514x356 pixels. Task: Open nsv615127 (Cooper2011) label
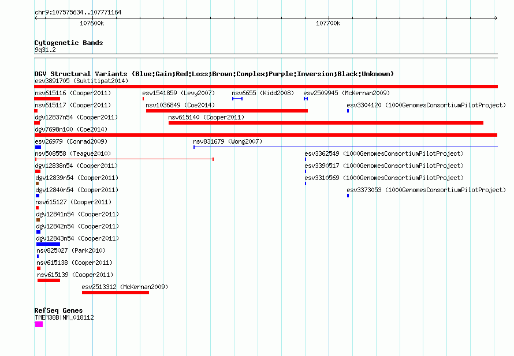(73, 202)
